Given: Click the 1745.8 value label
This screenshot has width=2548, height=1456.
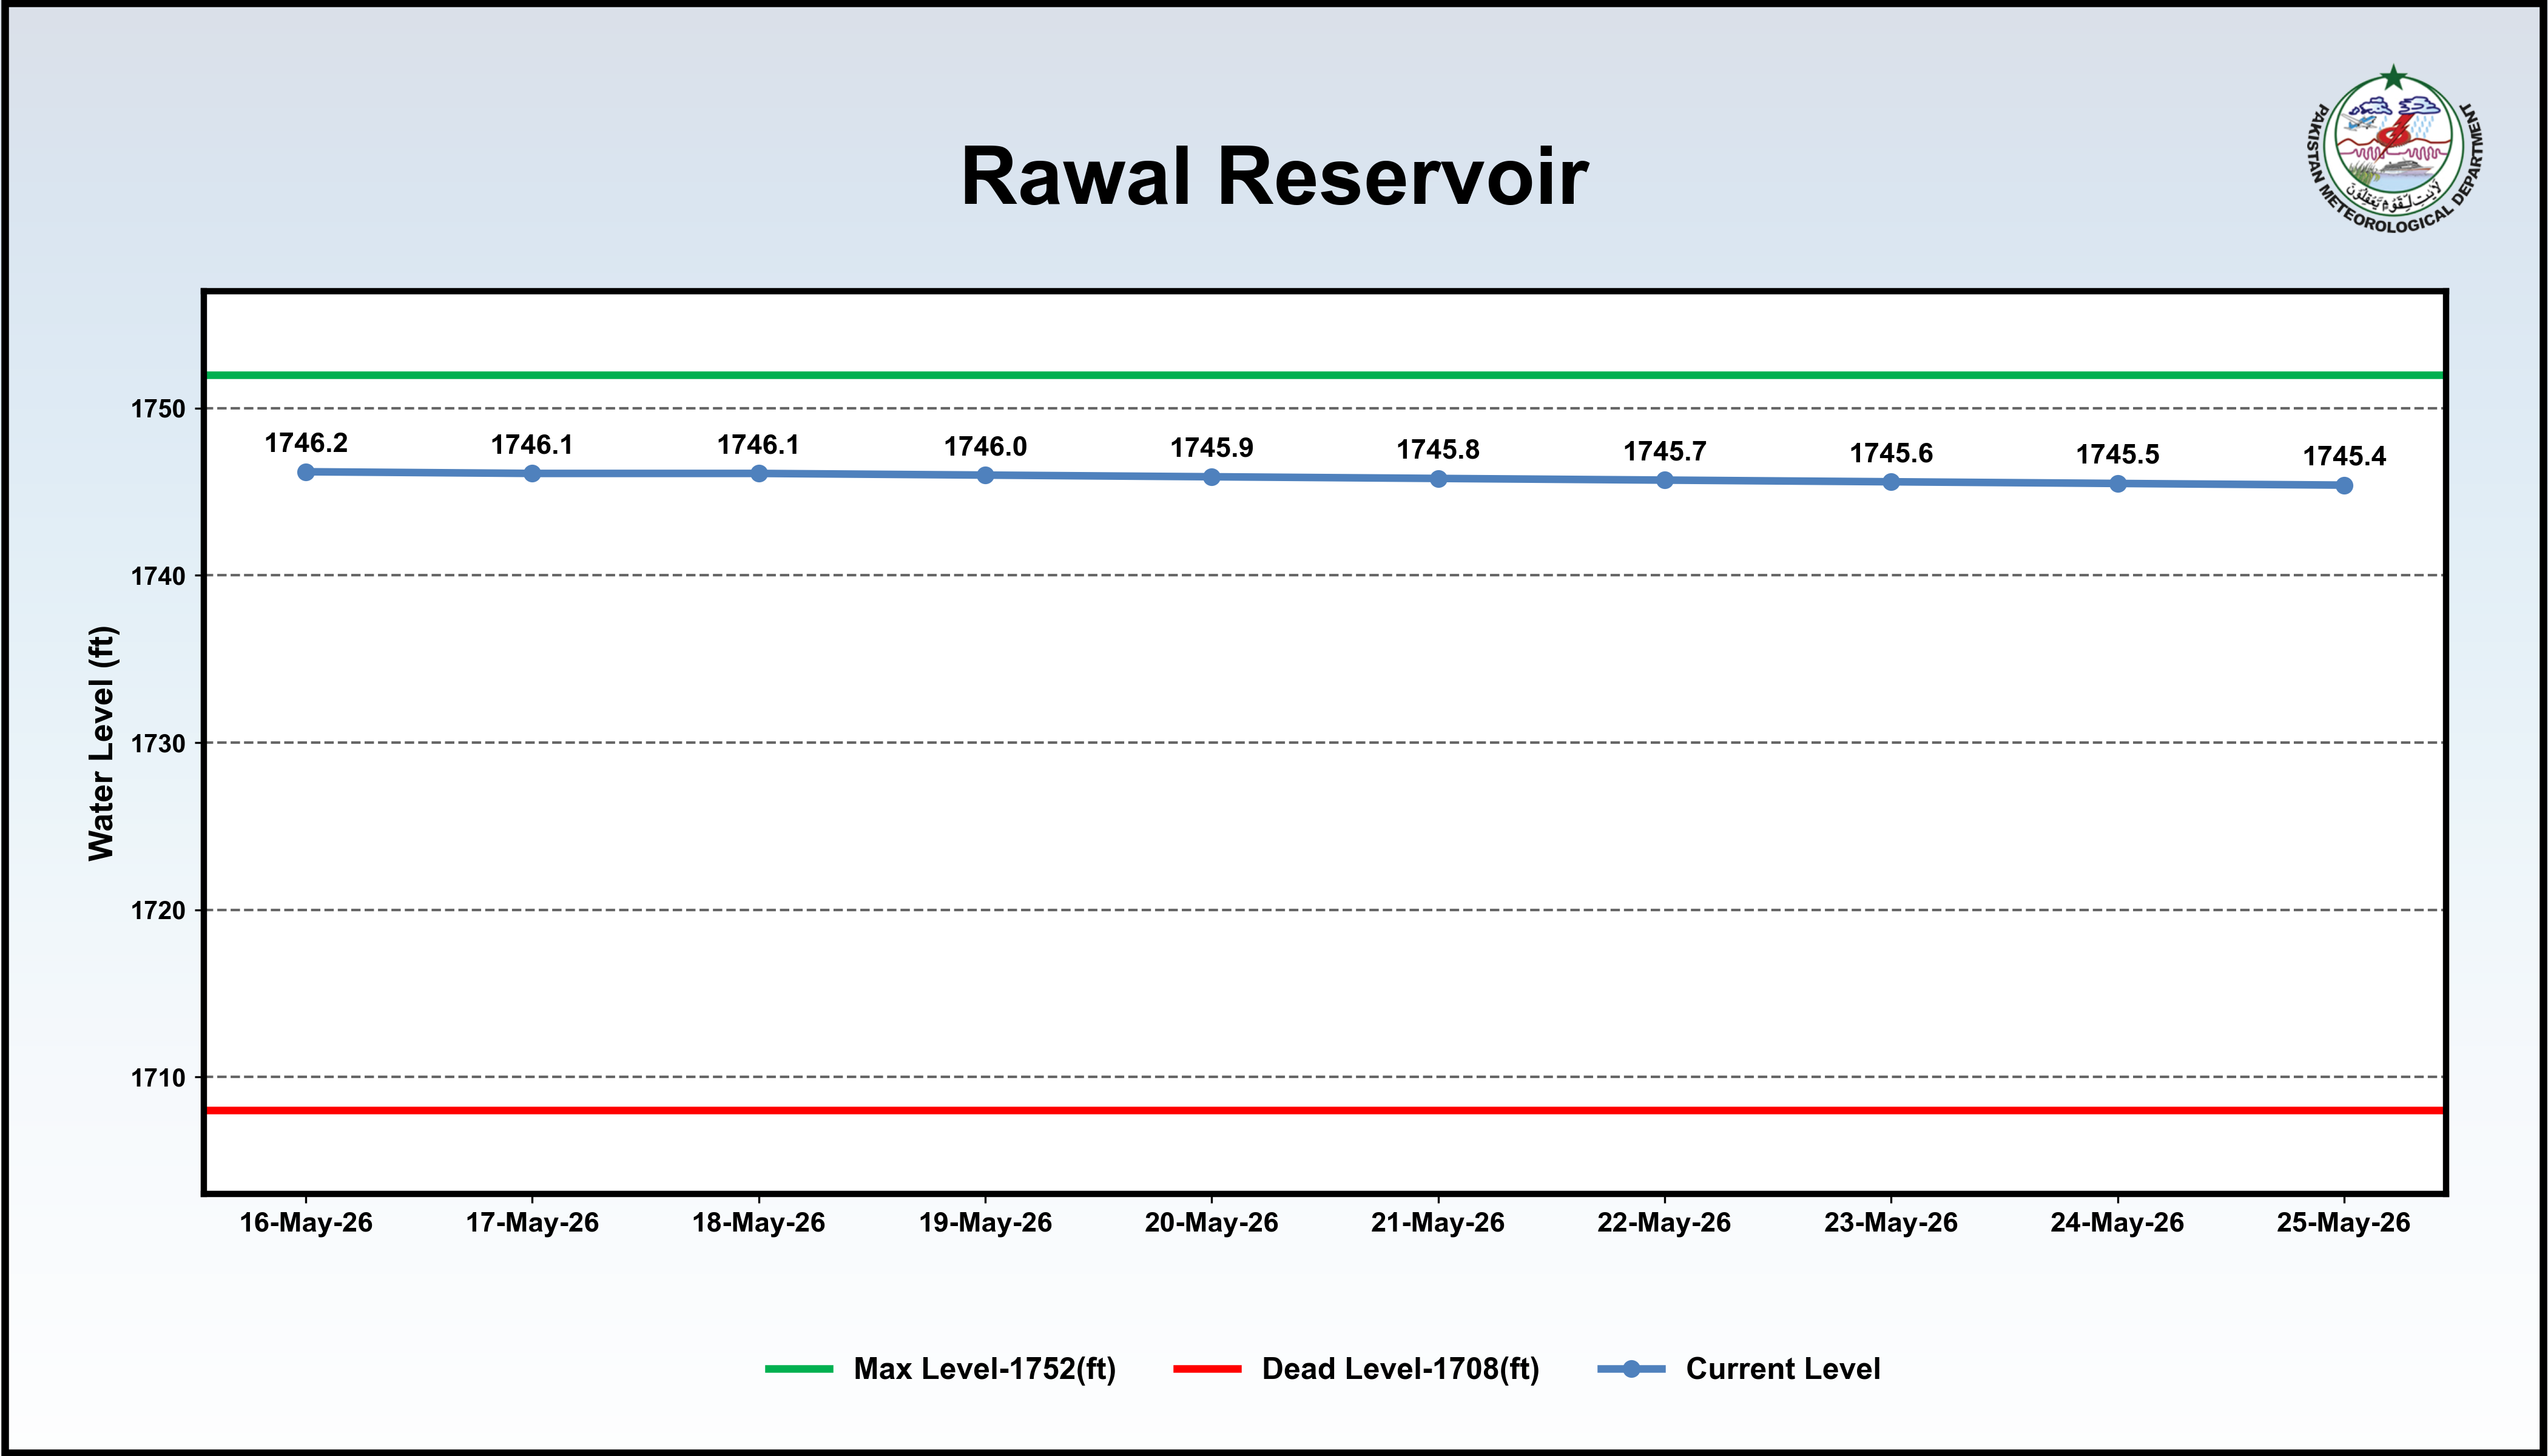Looking at the screenshot, I should pyautogui.click(x=1438, y=450).
